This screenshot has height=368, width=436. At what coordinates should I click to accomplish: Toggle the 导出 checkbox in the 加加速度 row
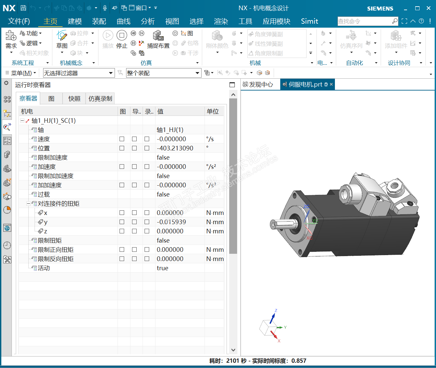pyautogui.click(x=134, y=185)
